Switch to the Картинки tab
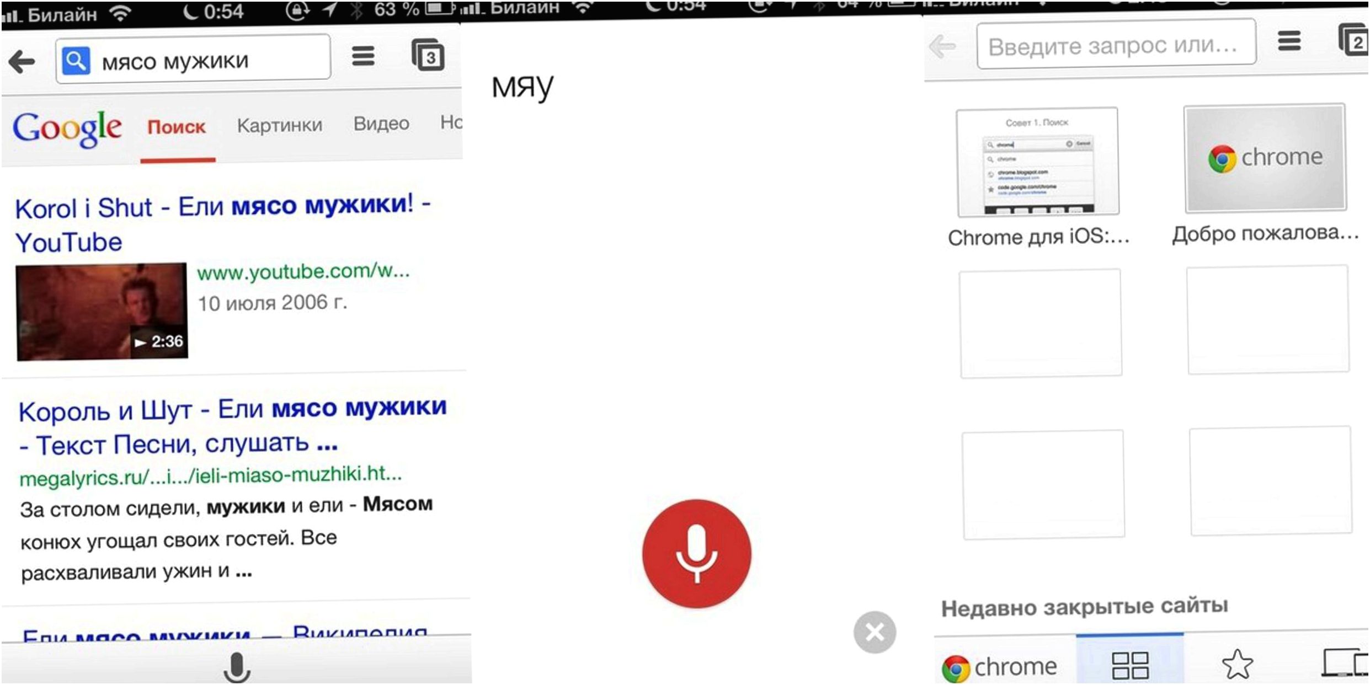Screen dimensions: 1370x685 [x=280, y=125]
